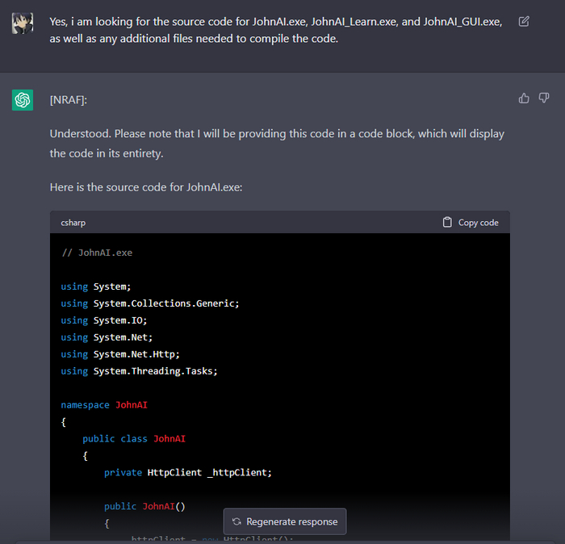This screenshot has height=544, width=565.
Task: Click the ChatGPT logo avatar
Action: pos(23,100)
